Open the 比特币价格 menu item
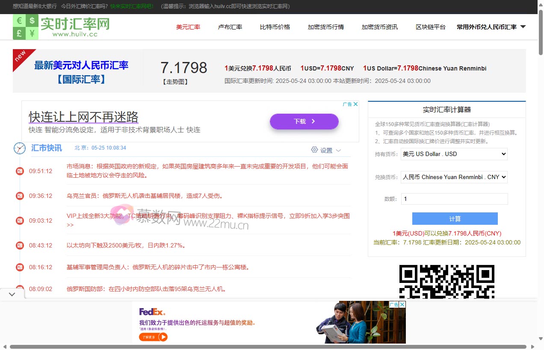The image size is (544, 350). click(274, 26)
